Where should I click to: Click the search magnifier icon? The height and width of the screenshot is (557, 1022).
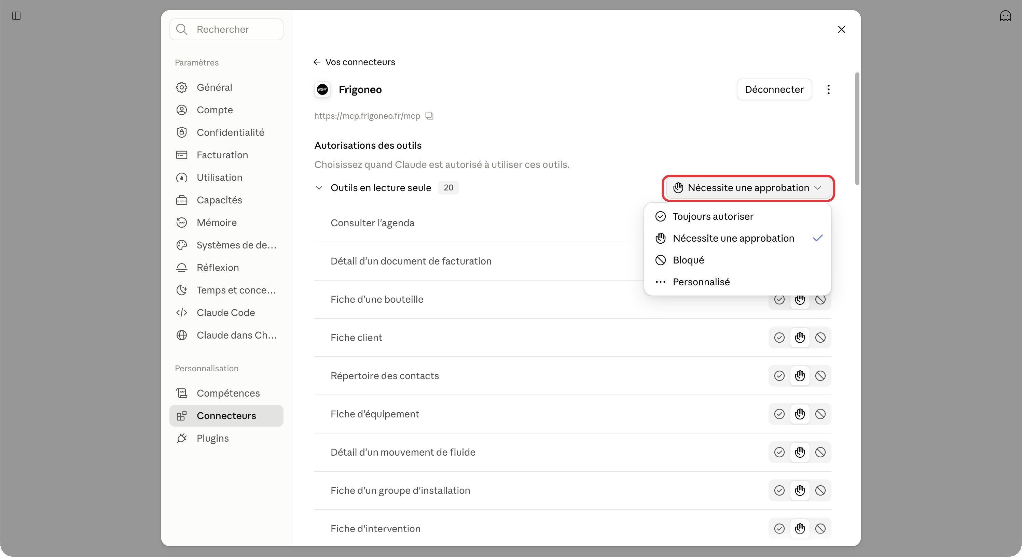[182, 29]
